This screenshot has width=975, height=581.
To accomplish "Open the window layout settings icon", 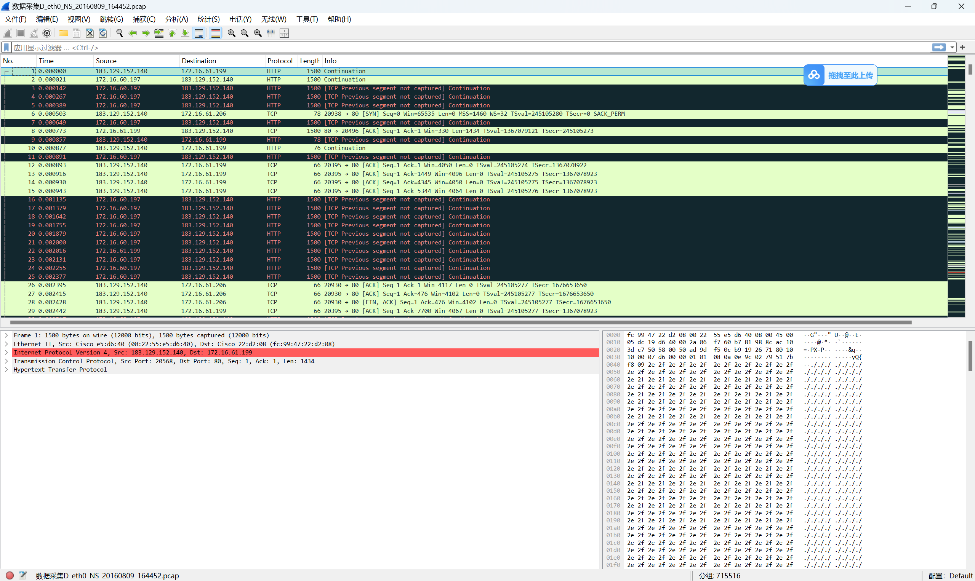I will (284, 33).
